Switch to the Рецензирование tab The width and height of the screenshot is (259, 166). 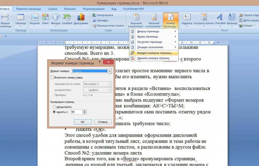point(94,9)
